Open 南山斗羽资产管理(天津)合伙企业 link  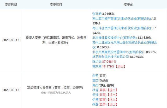[122, 28]
